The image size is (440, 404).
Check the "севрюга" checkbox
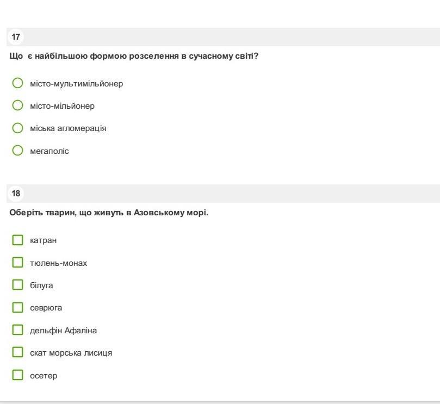point(18,307)
